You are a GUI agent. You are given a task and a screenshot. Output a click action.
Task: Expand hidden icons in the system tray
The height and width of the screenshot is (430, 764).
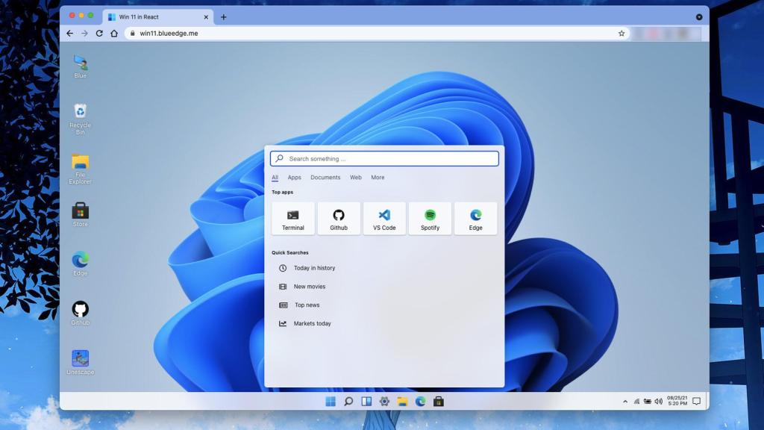[625, 401]
